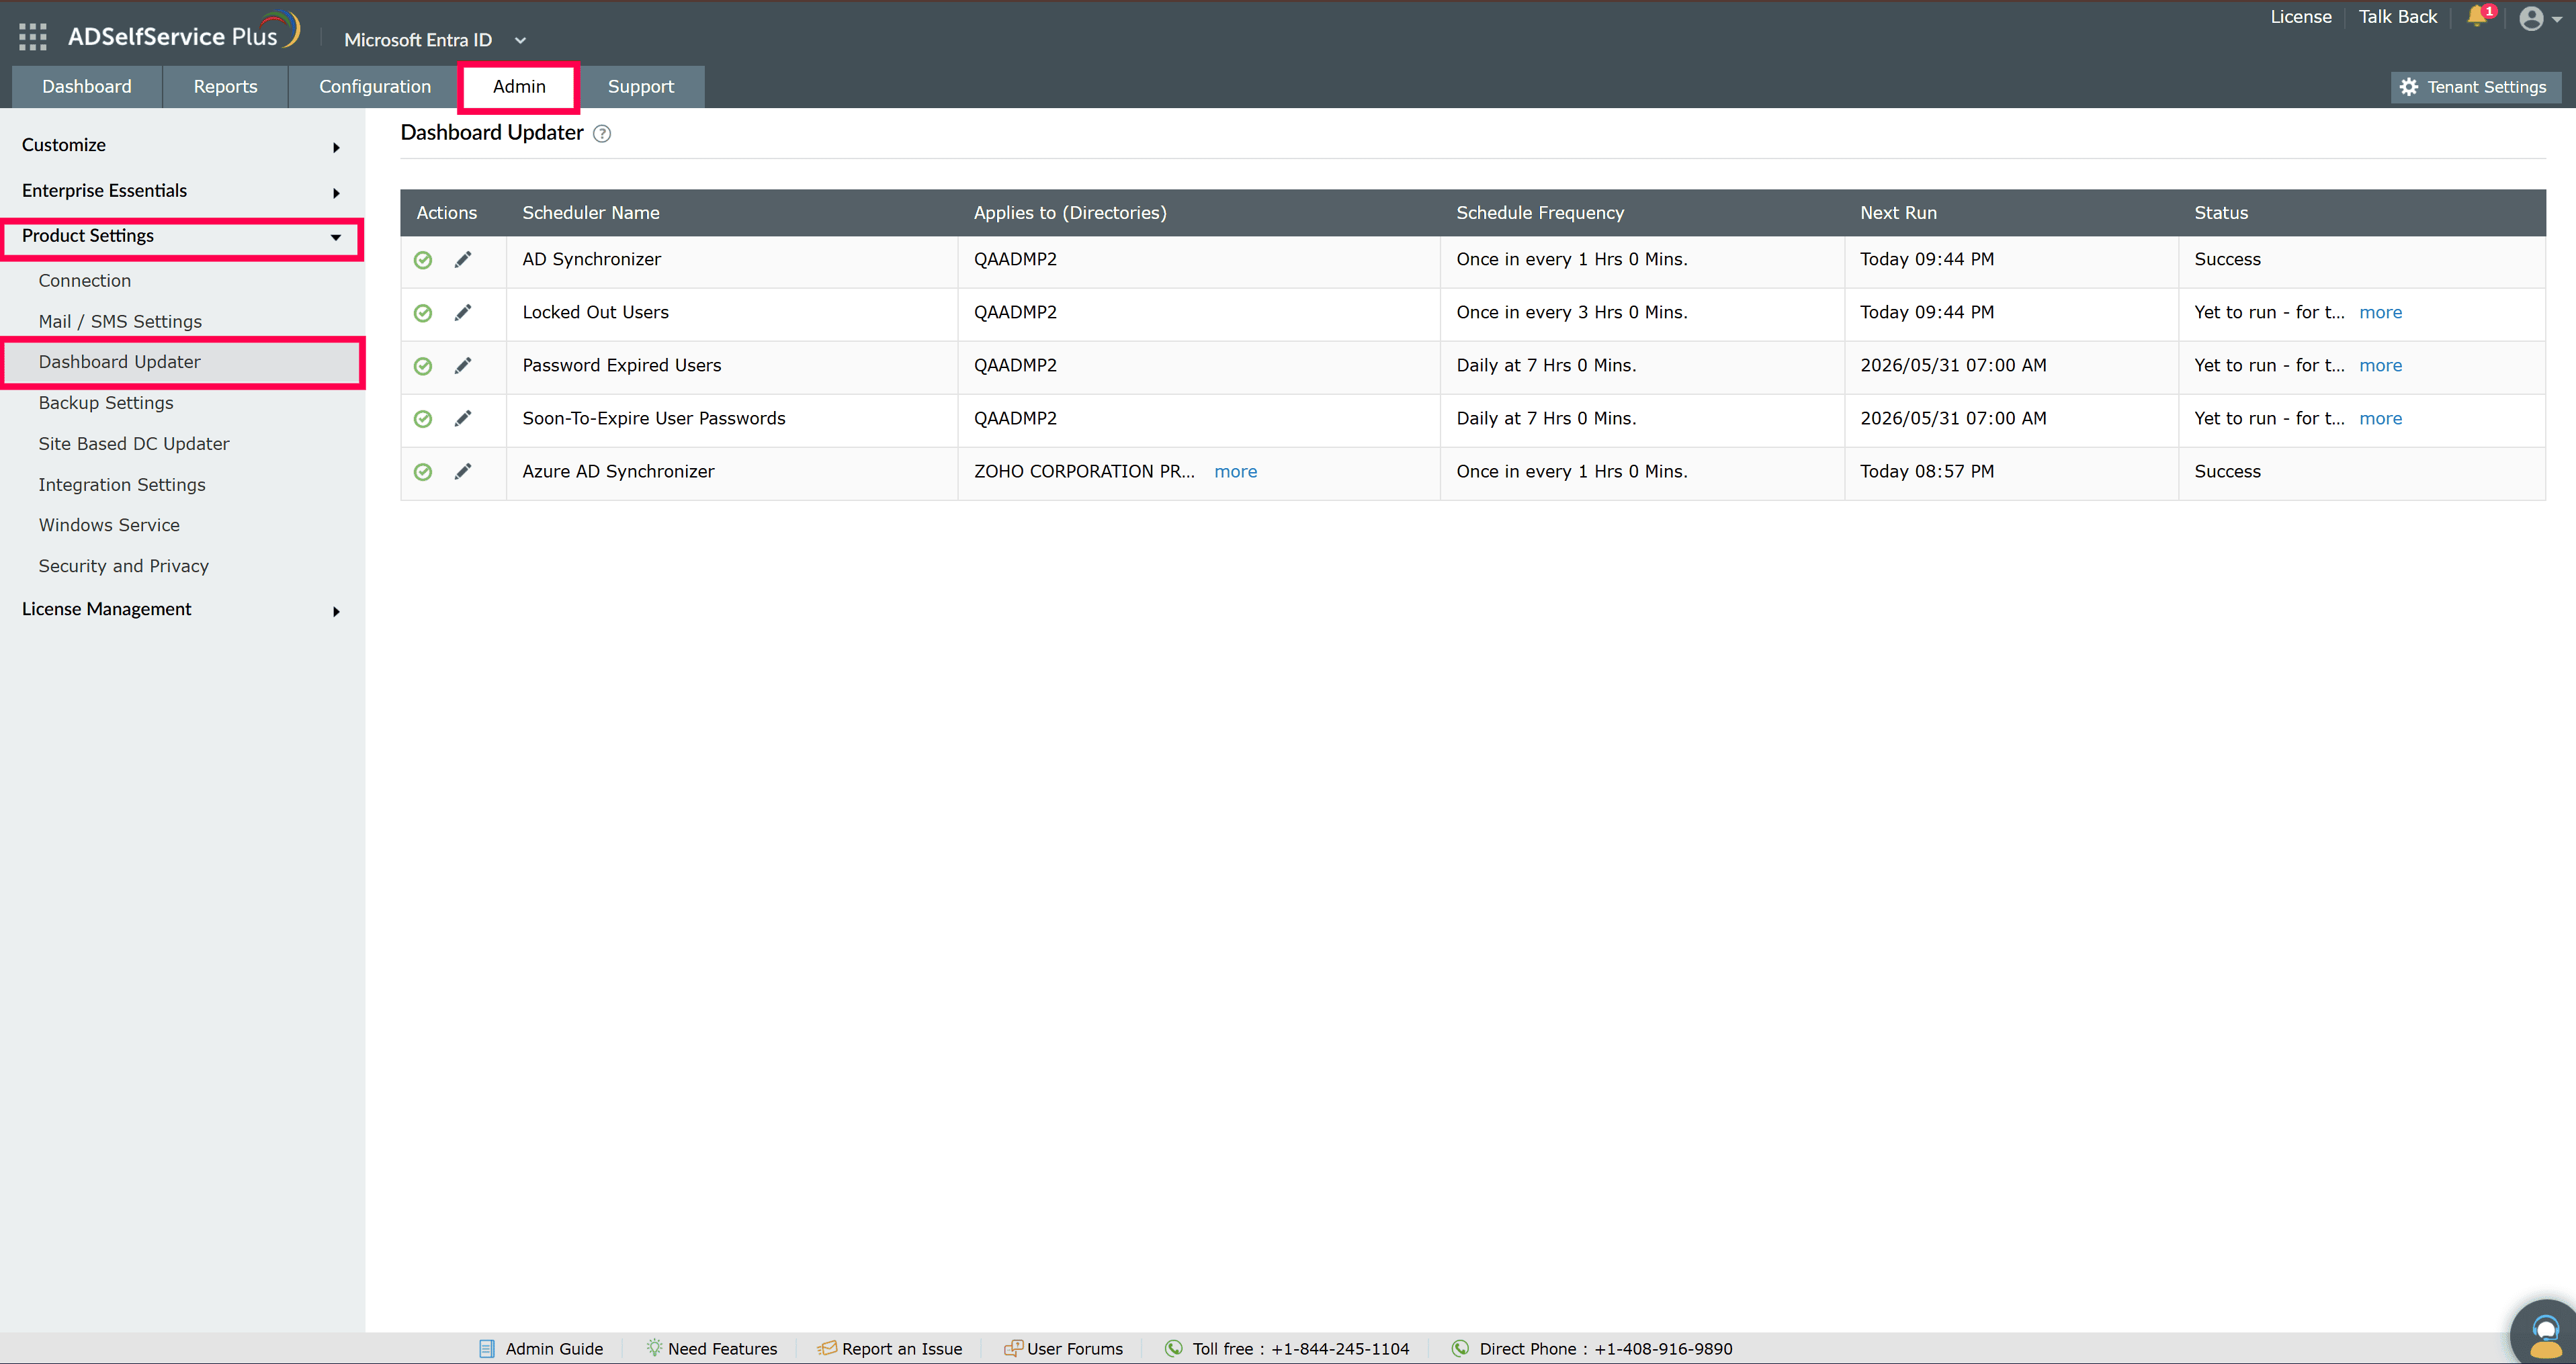Toggle Soon-To-Expire User Passwords status icon
The height and width of the screenshot is (1364, 2576).
tap(423, 418)
